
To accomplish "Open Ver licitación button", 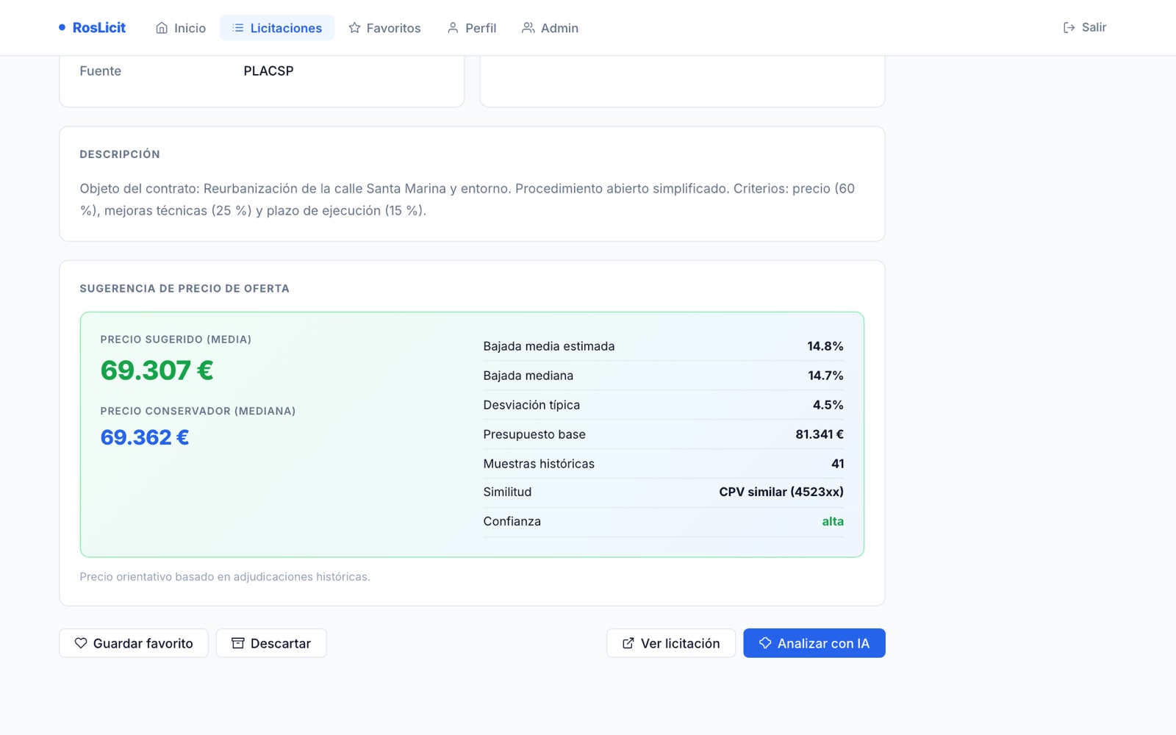I will [x=671, y=643].
